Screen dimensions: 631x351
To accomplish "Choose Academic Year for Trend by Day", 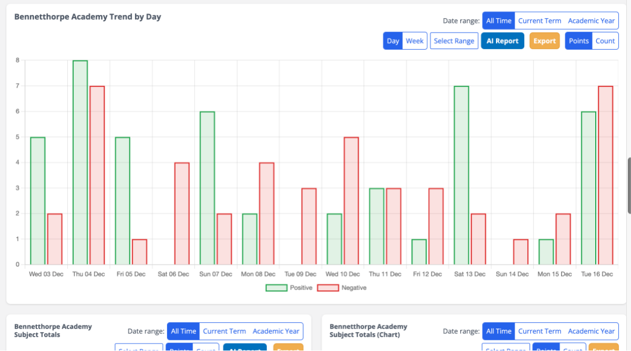I will 591,20.
